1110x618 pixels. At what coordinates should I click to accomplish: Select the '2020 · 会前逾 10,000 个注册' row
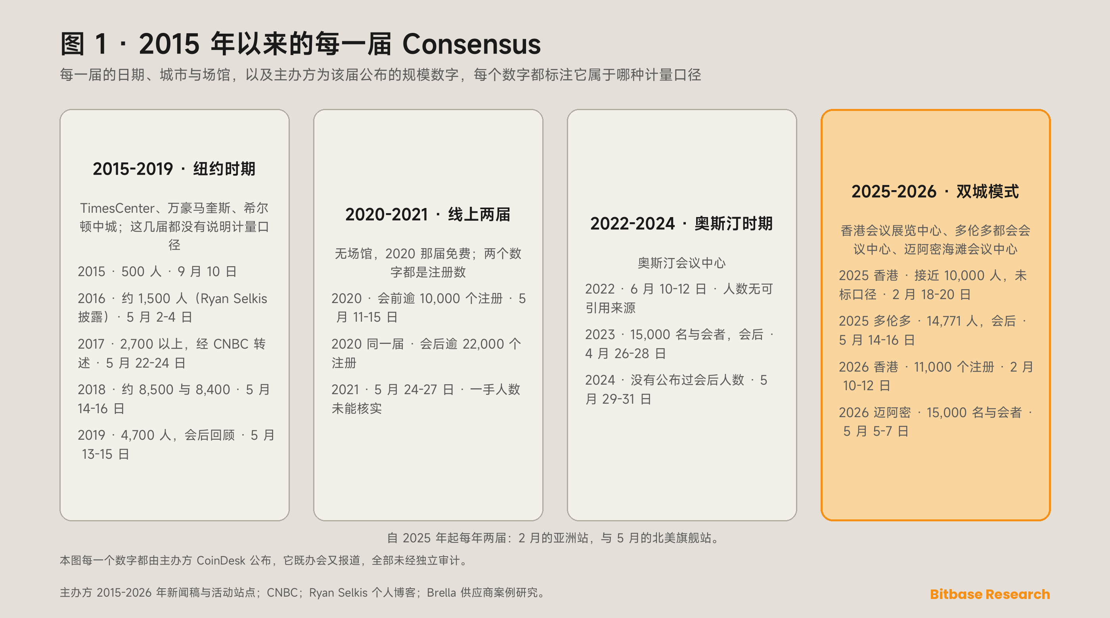429,307
